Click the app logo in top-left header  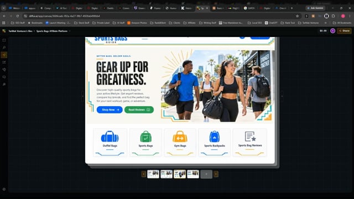click(4, 31)
